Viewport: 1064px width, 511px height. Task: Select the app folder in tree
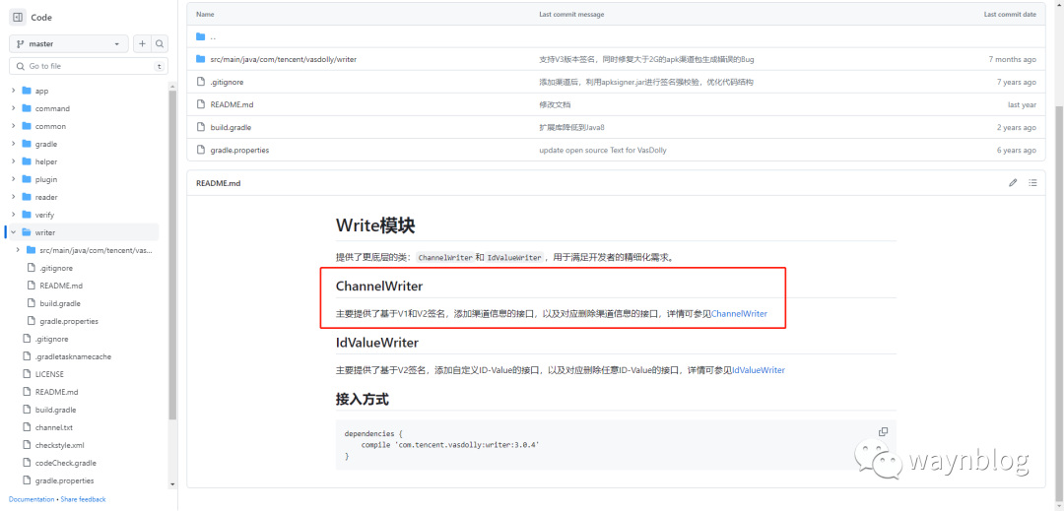(41, 91)
